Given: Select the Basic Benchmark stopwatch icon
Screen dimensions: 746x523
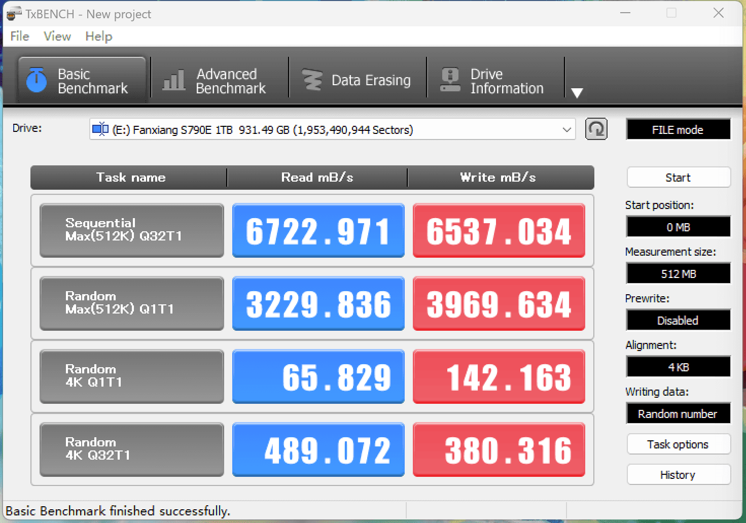Looking at the screenshot, I should point(35,80).
